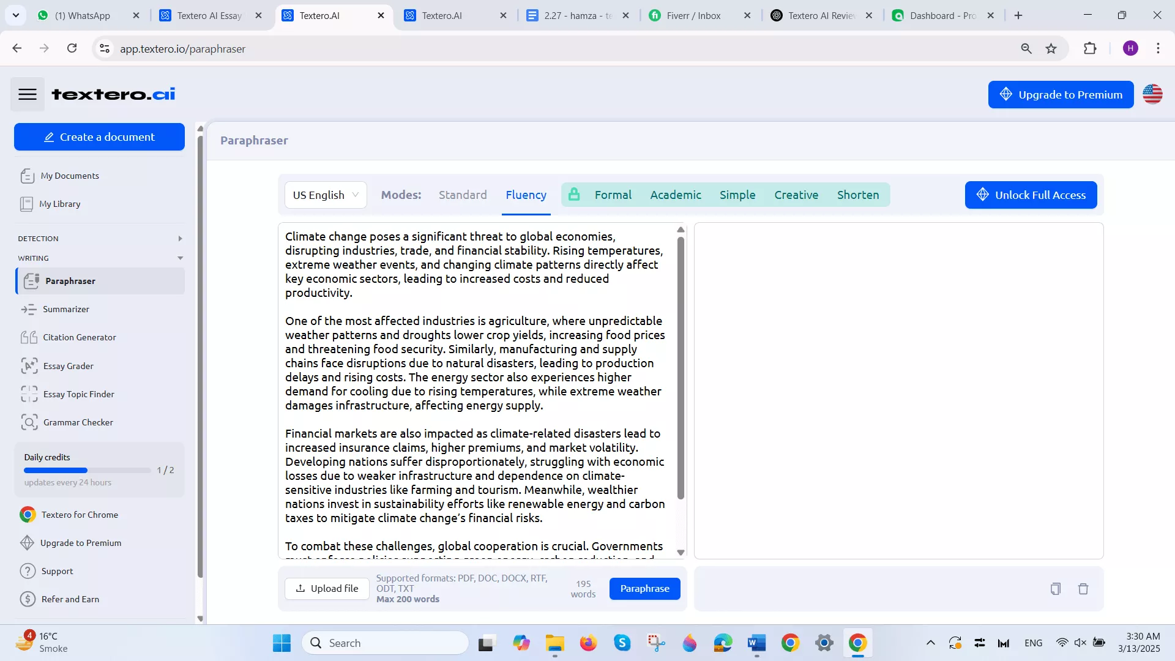Click the input text scrollbar down arrow

(681, 553)
